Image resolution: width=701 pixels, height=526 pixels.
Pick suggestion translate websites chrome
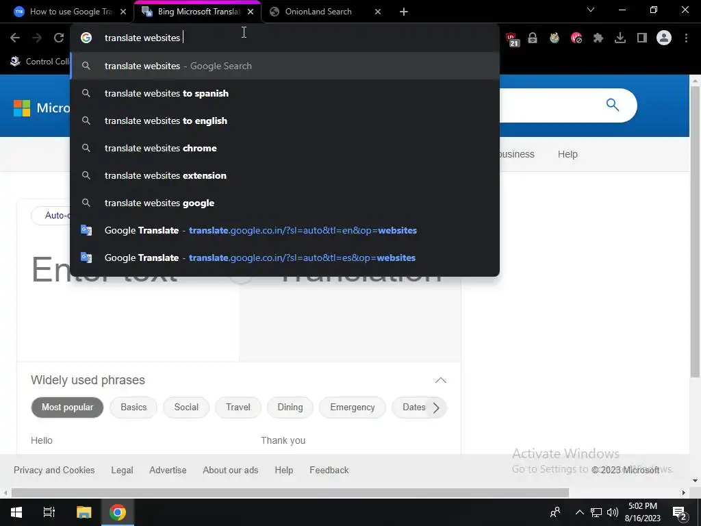point(285,148)
